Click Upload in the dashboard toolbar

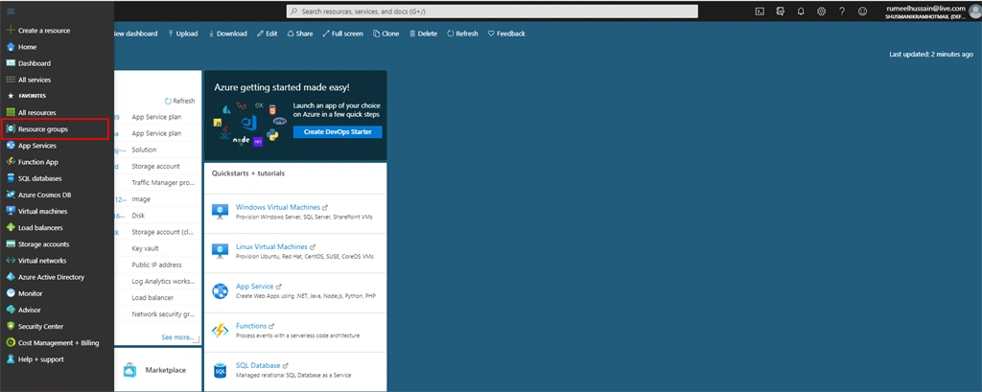[x=183, y=34]
